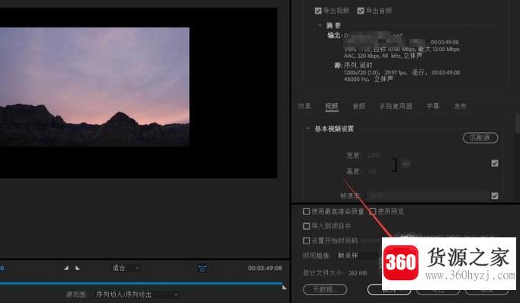The width and height of the screenshot is (520, 303).
Task: Check the 导入到项目中 option
Action: [x=307, y=226]
